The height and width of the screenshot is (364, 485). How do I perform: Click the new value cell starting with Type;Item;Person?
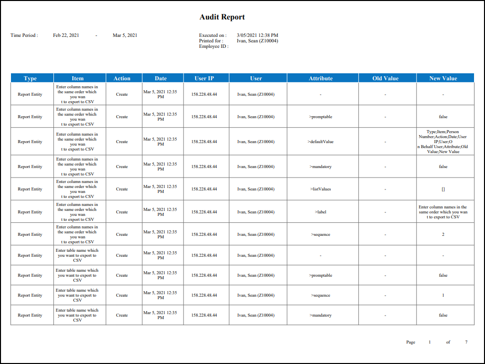tap(443, 142)
